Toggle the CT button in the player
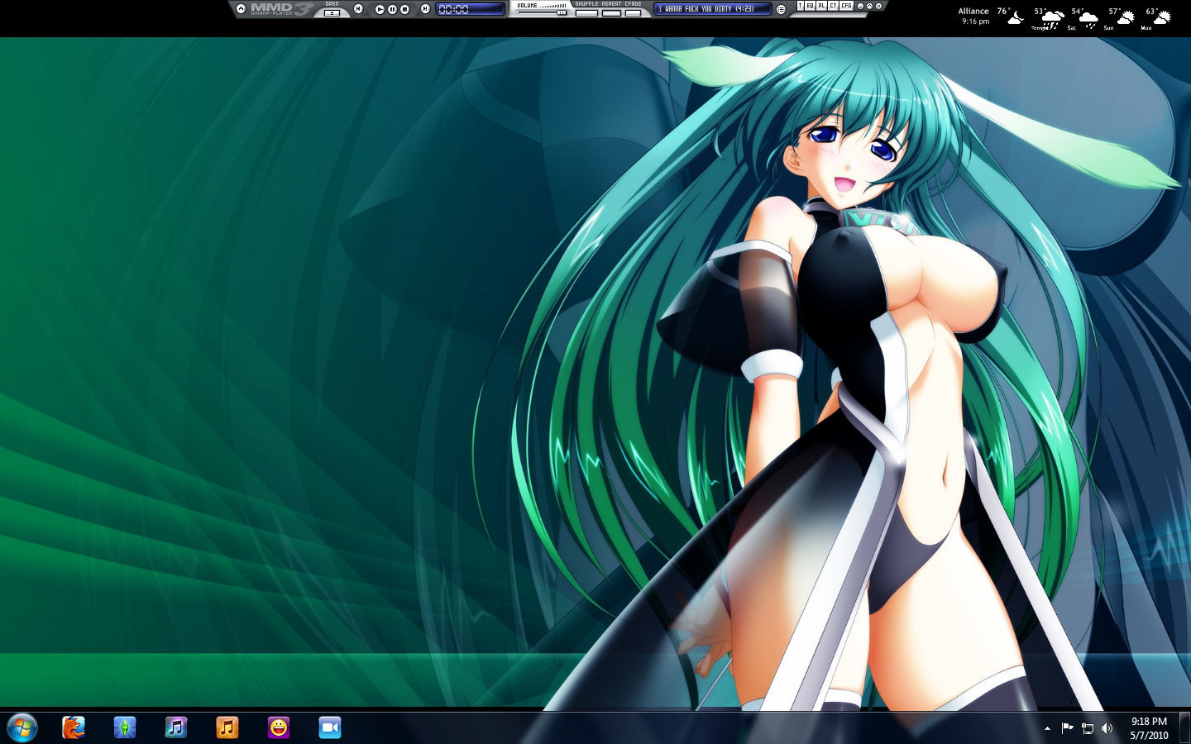1191x744 pixels. click(x=834, y=6)
